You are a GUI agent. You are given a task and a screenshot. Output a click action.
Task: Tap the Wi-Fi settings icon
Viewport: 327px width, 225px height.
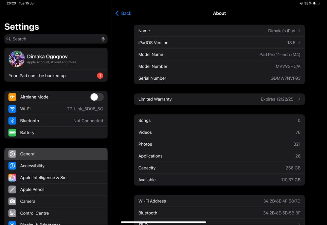pos(12,109)
